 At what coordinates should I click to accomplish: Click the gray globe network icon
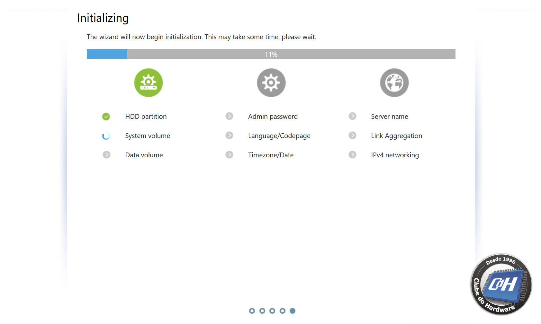(394, 83)
